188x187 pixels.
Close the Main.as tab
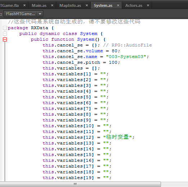click(52, 5)
